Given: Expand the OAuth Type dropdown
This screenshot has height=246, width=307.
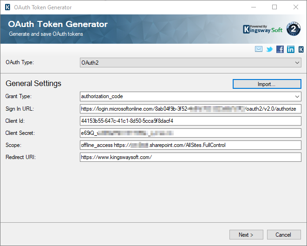Looking at the screenshot, I should tap(190, 62).
